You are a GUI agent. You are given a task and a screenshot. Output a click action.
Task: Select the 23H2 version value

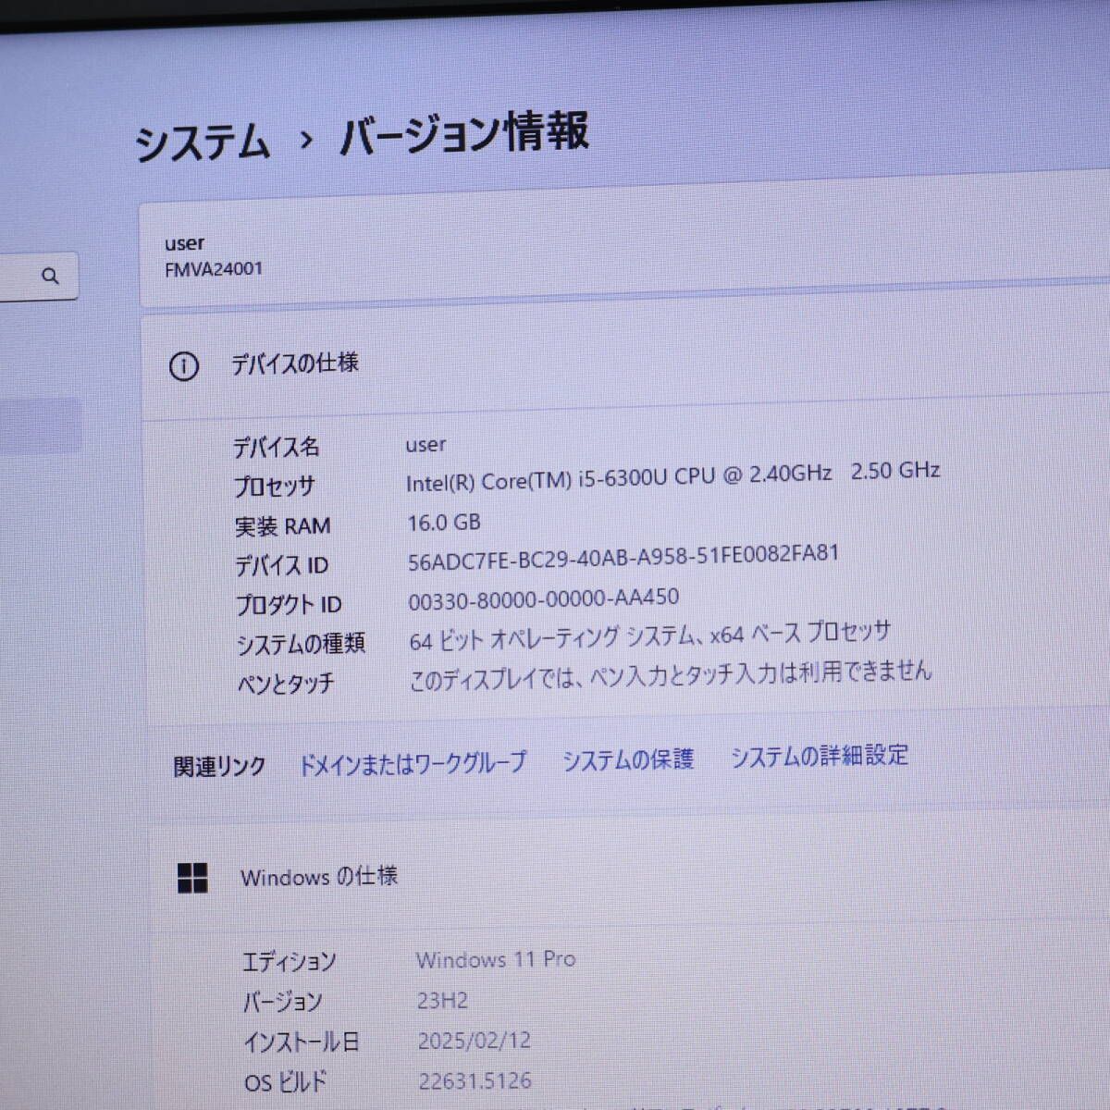tap(443, 1001)
